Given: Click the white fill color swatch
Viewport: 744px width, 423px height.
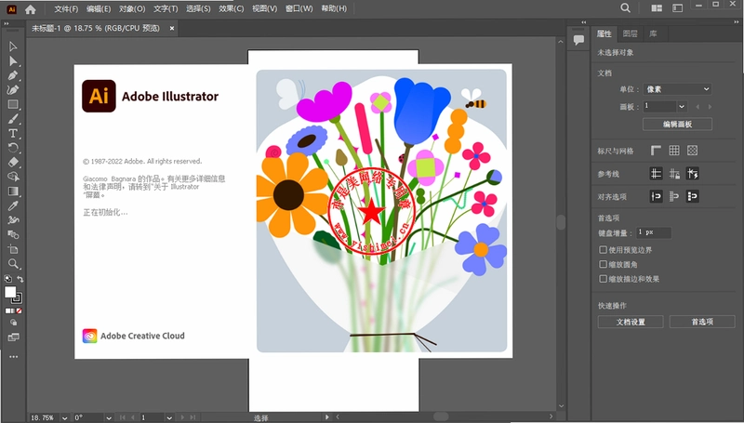Looking at the screenshot, I should coord(10,292).
